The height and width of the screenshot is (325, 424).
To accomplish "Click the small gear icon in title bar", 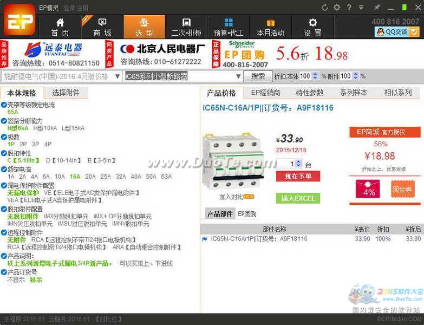I will [337, 8].
